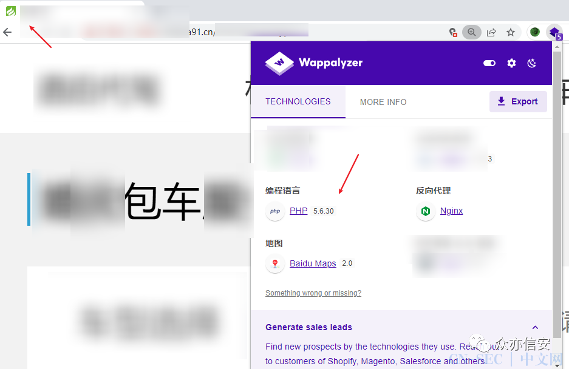Open the PHP technology link
The image size is (569, 369).
pyautogui.click(x=298, y=211)
